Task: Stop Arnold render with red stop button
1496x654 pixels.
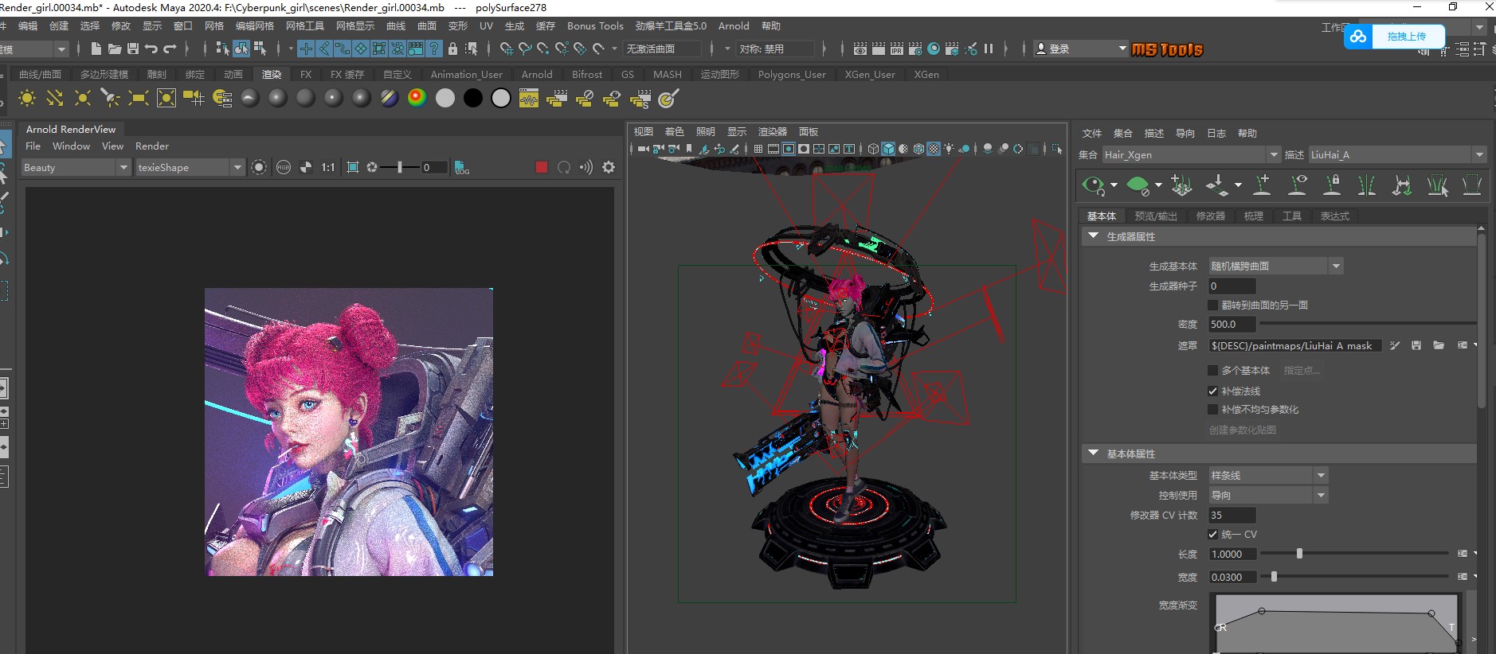Action: pos(542,167)
